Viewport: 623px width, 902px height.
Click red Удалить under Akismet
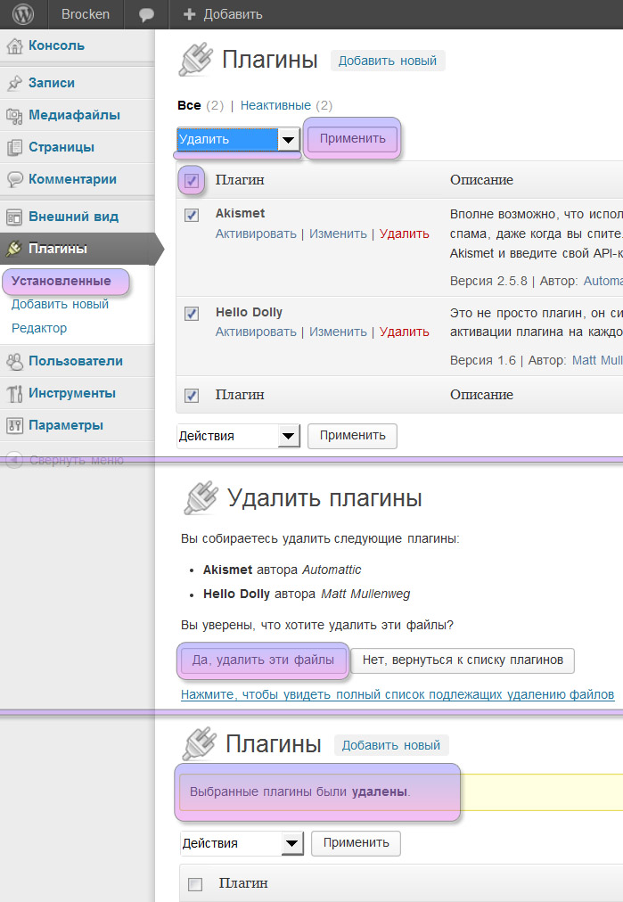(x=405, y=234)
